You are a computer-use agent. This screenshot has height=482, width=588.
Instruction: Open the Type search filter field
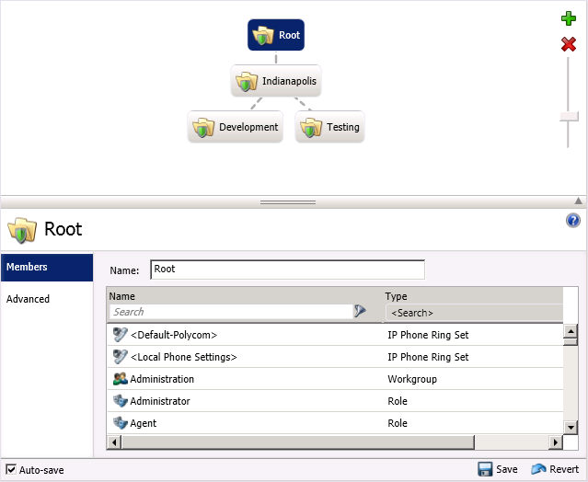coord(473,313)
